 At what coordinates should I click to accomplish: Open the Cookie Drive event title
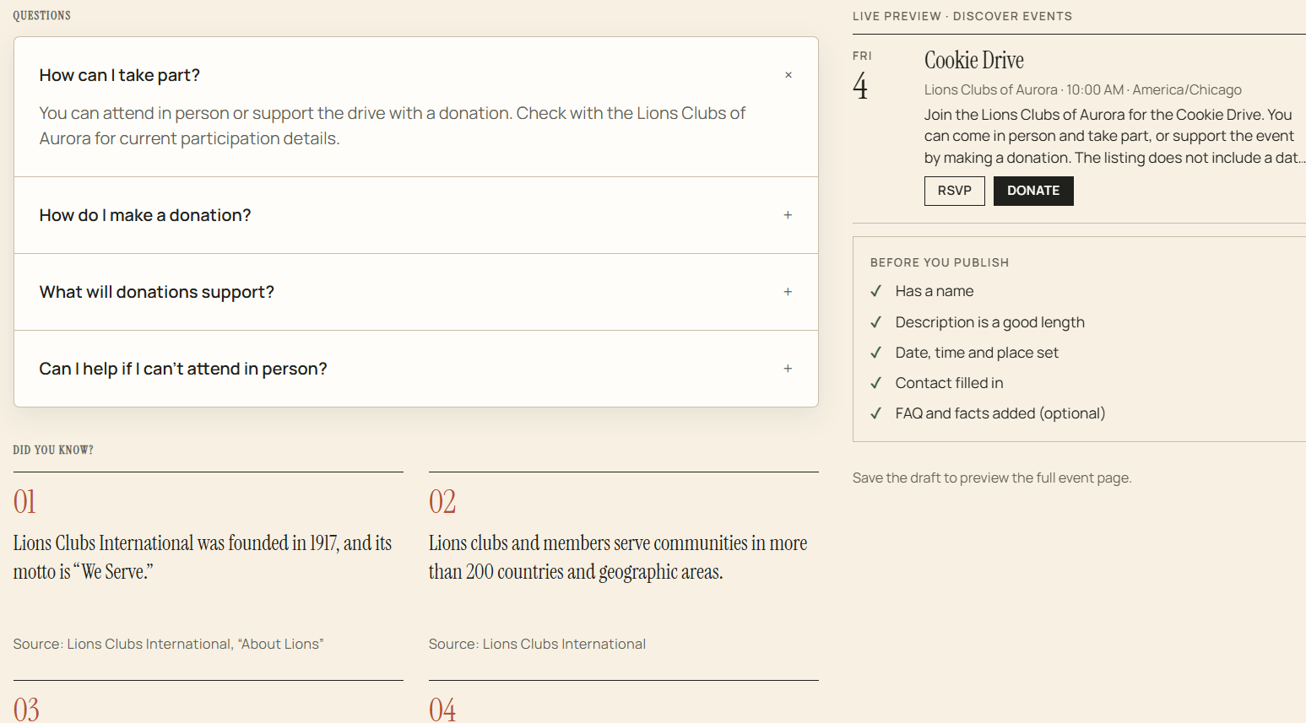tap(974, 60)
